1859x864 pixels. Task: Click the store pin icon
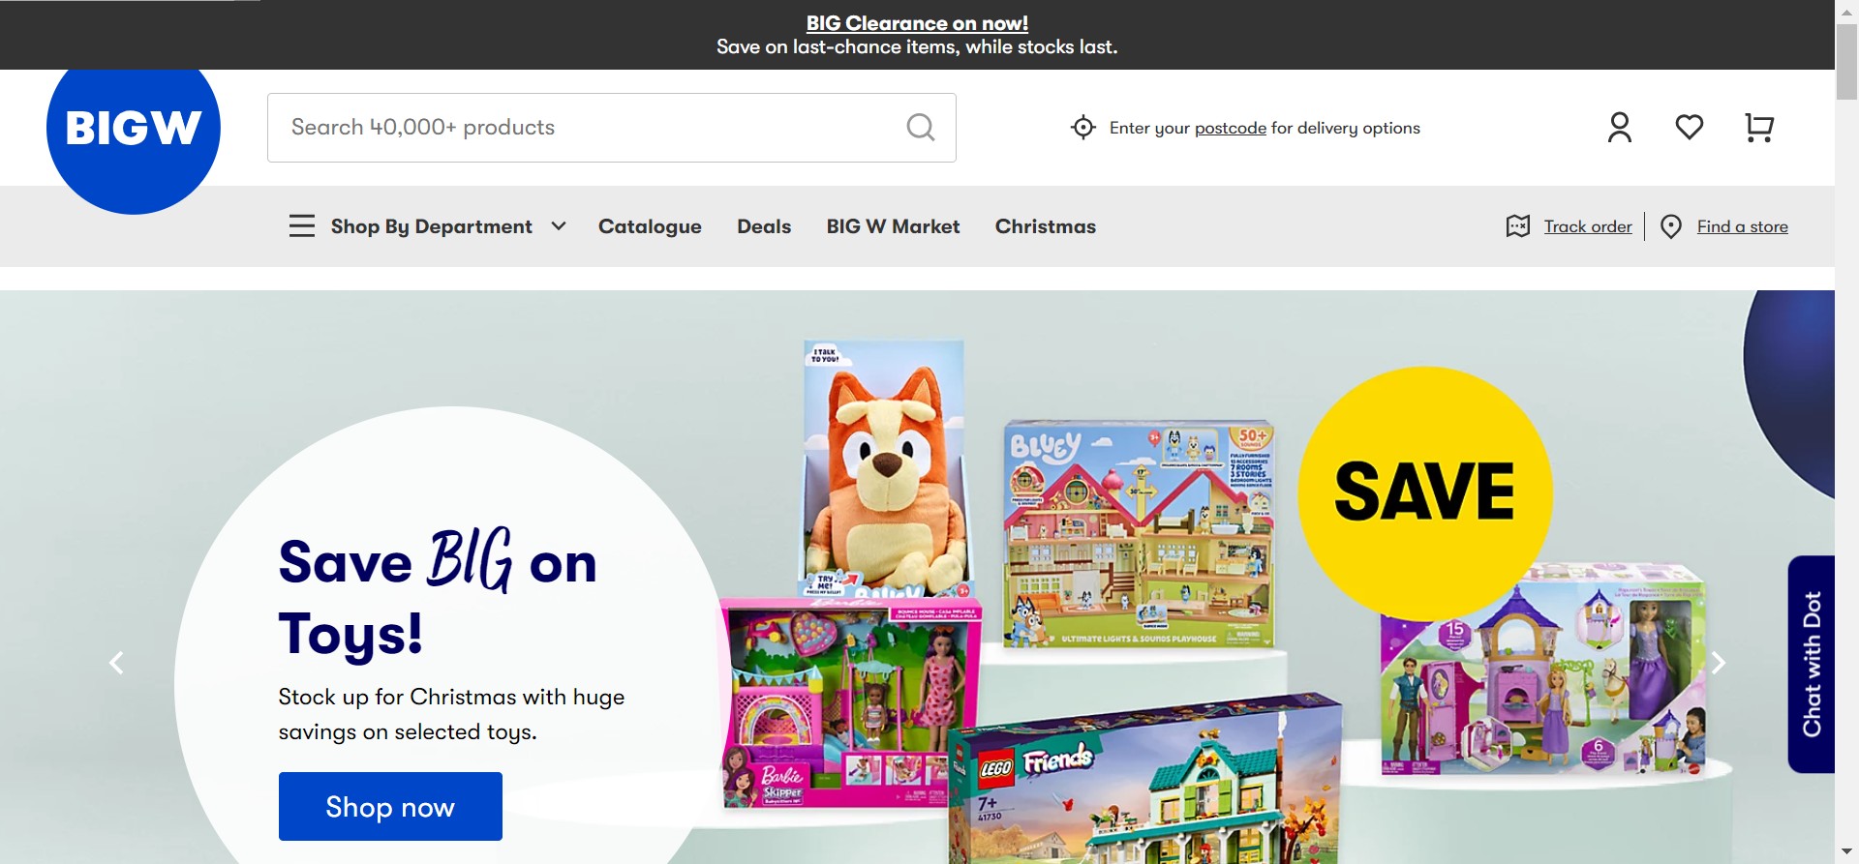tap(1671, 226)
